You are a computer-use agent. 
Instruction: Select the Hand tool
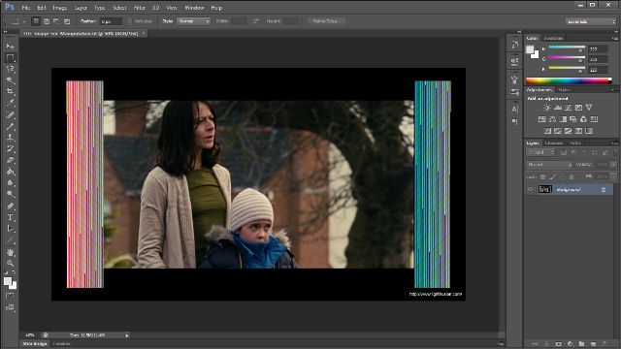pyautogui.click(x=11, y=252)
